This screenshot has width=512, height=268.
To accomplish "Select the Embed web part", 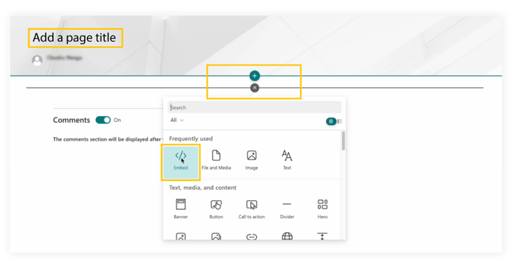I will pos(181,162).
